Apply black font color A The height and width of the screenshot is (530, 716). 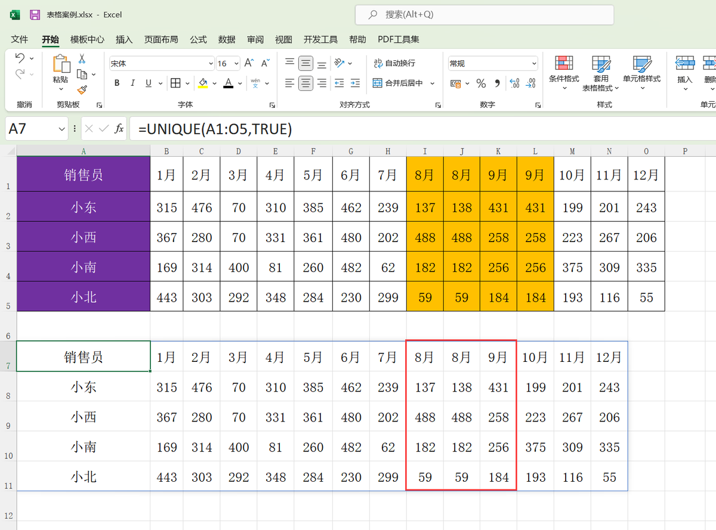click(229, 83)
